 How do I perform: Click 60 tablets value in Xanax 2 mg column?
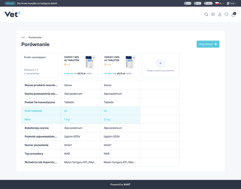click(105, 111)
